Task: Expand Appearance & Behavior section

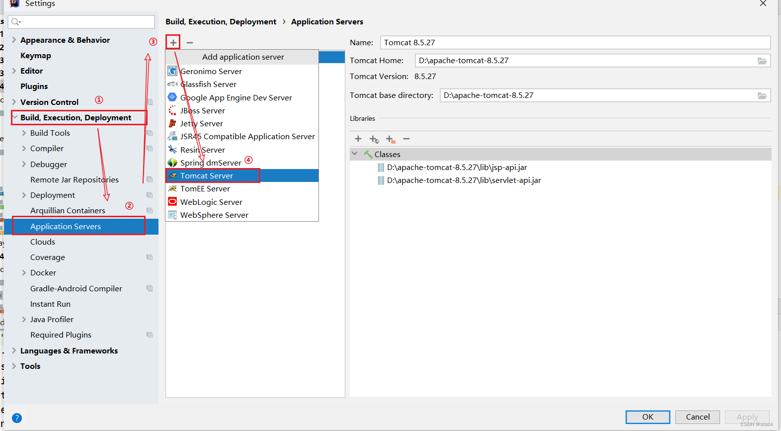Action: pos(14,40)
